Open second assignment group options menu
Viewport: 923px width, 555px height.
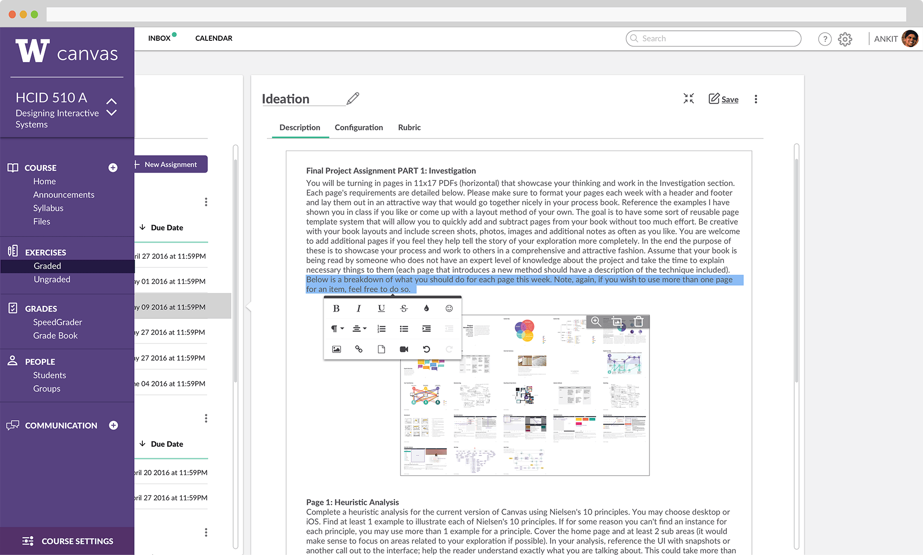pos(206,418)
